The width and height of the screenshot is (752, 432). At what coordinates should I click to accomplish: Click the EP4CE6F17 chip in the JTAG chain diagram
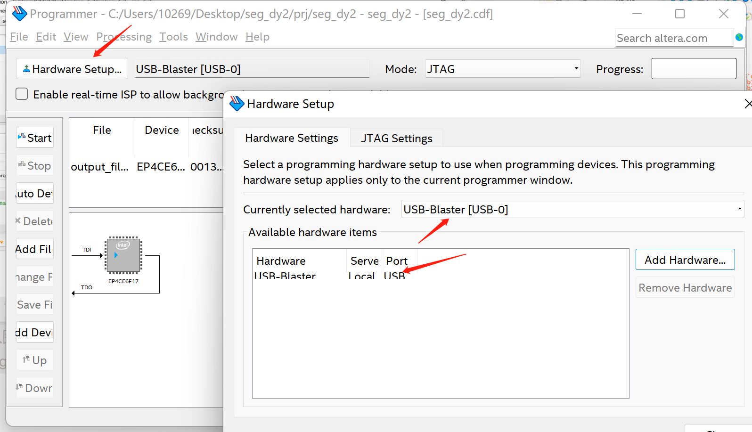tap(123, 255)
